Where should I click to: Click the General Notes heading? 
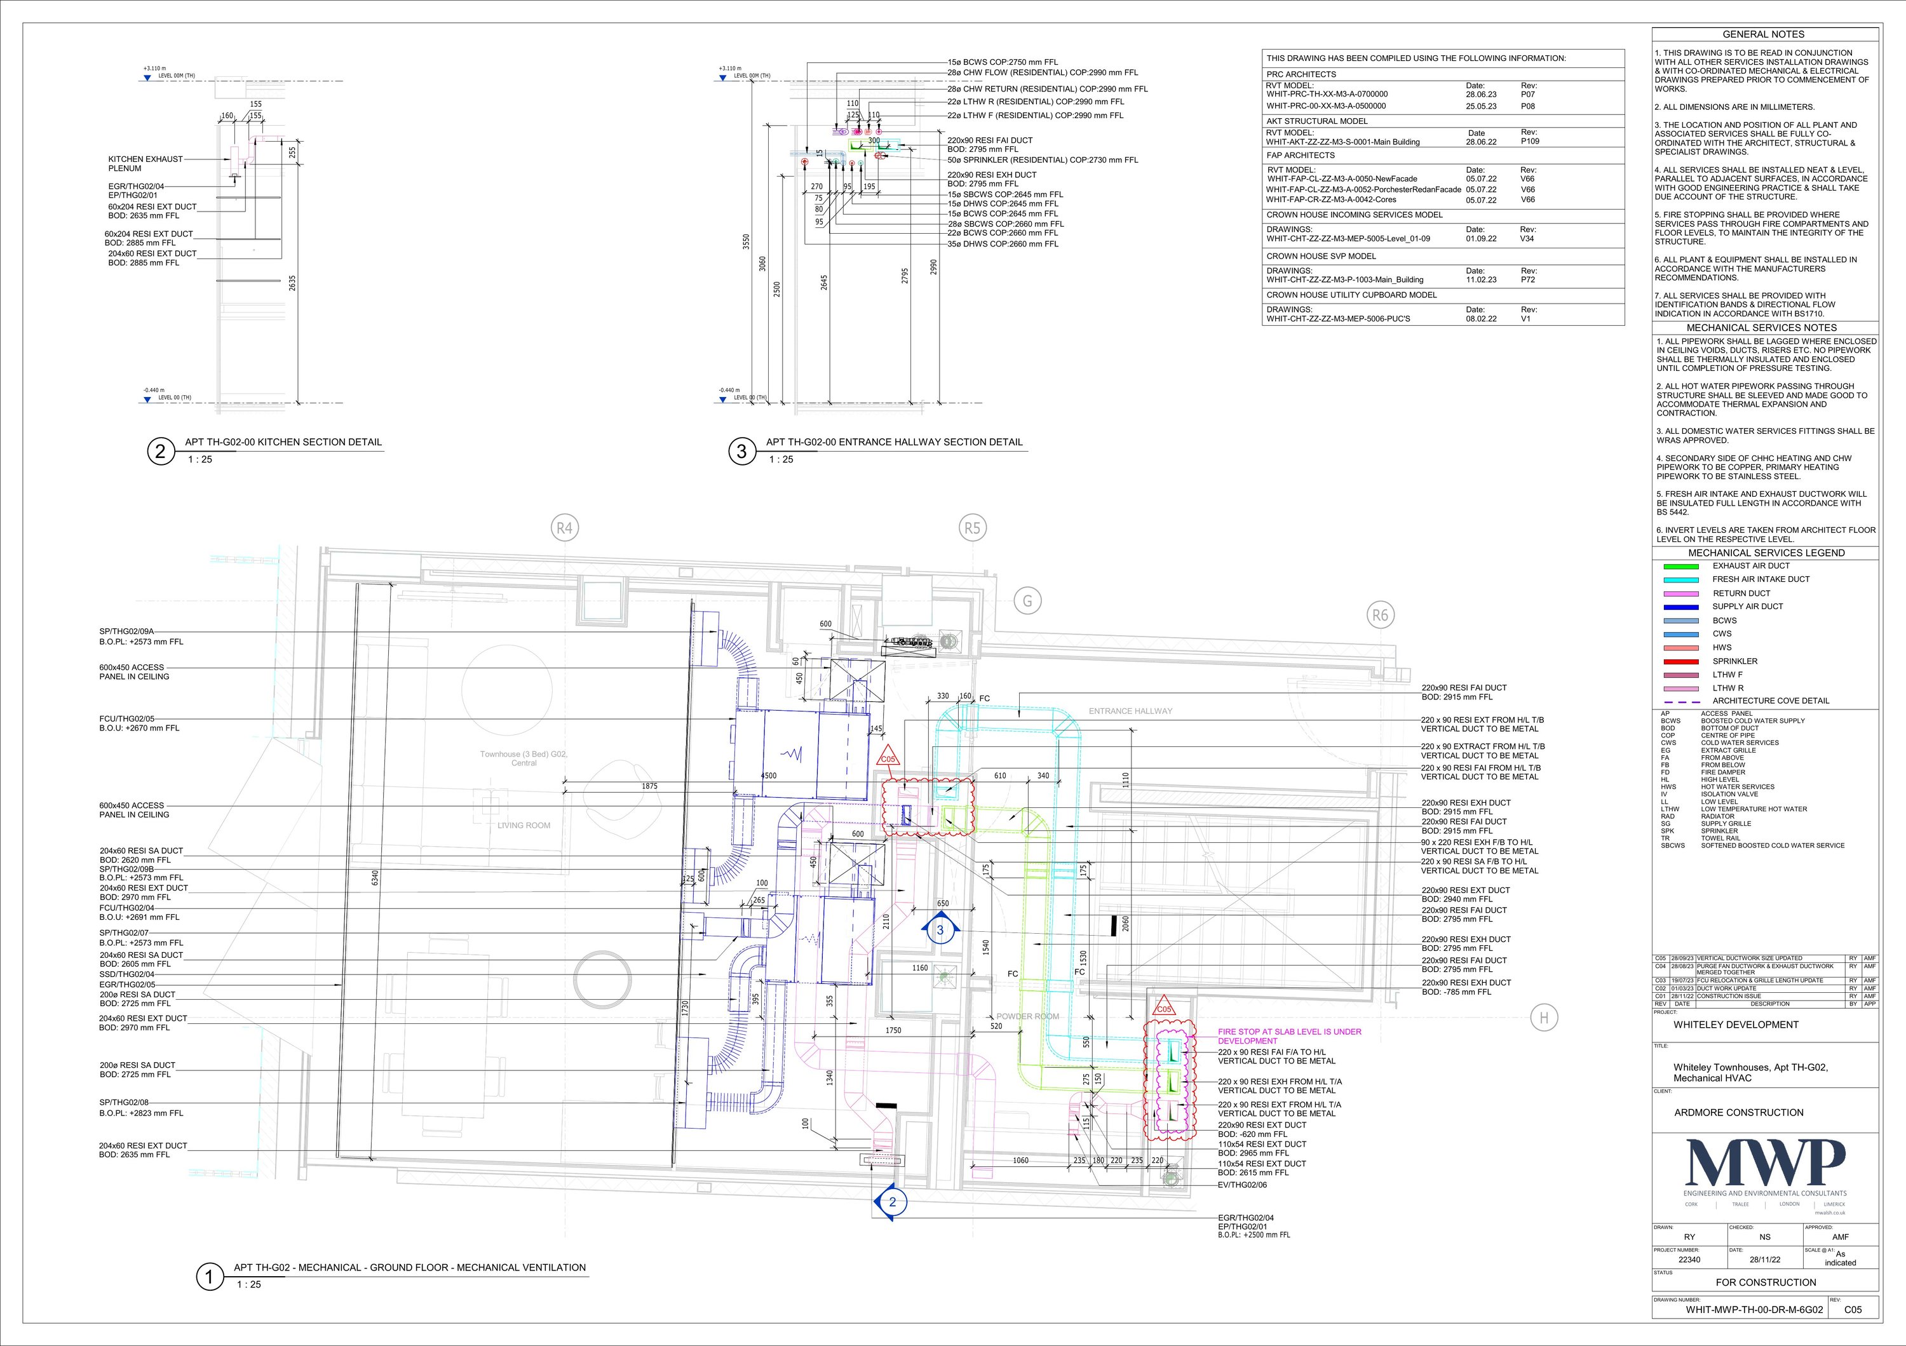pos(1764,34)
